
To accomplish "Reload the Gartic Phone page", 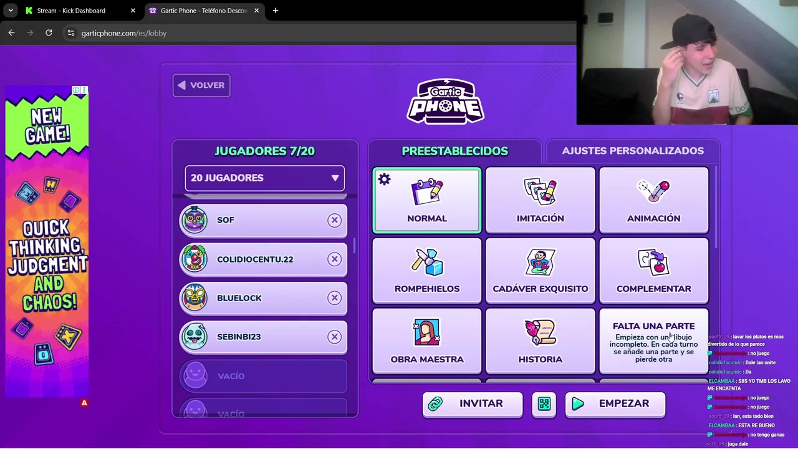I will click(49, 33).
